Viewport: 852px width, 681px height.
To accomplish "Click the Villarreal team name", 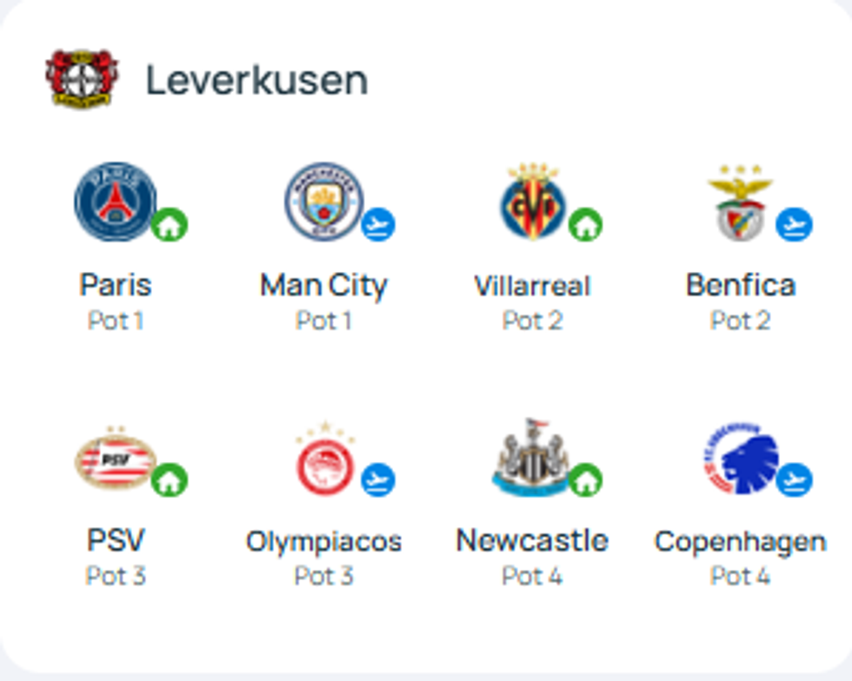I will coord(532,285).
